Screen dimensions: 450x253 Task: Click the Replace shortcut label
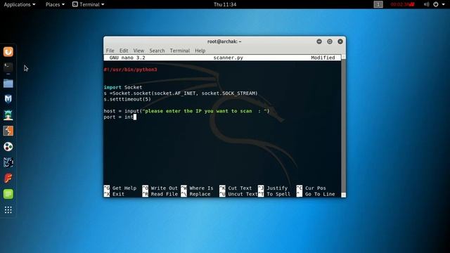point(200,194)
